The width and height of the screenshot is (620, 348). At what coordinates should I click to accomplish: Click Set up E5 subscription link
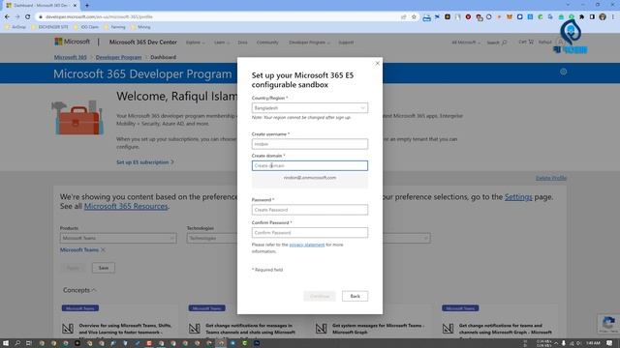145,162
